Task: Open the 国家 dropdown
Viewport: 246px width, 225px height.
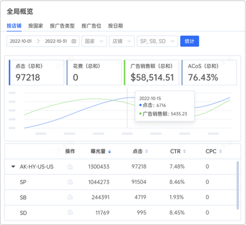Action: tap(94, 41)
